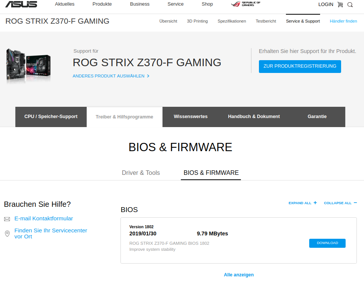The image size is (364, 282).
Task: Click the ASUS logo
Action: (x=21, y=4)
